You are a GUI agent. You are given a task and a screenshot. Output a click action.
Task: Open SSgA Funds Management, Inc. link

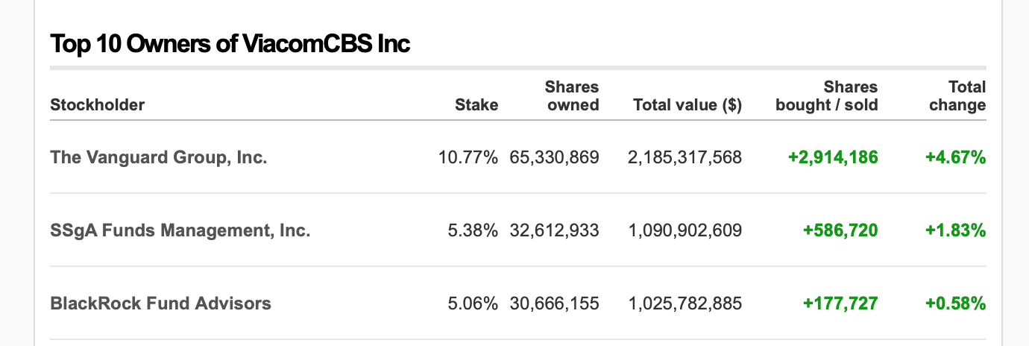click(x=180, y=230)
